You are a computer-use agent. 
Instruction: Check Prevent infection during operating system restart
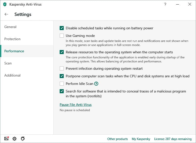point(62,68)
